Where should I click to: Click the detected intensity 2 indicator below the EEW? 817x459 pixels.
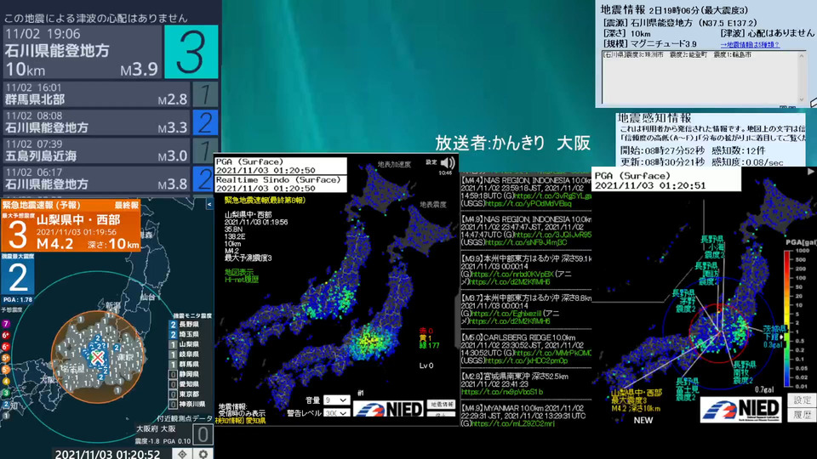coord(18,277)
